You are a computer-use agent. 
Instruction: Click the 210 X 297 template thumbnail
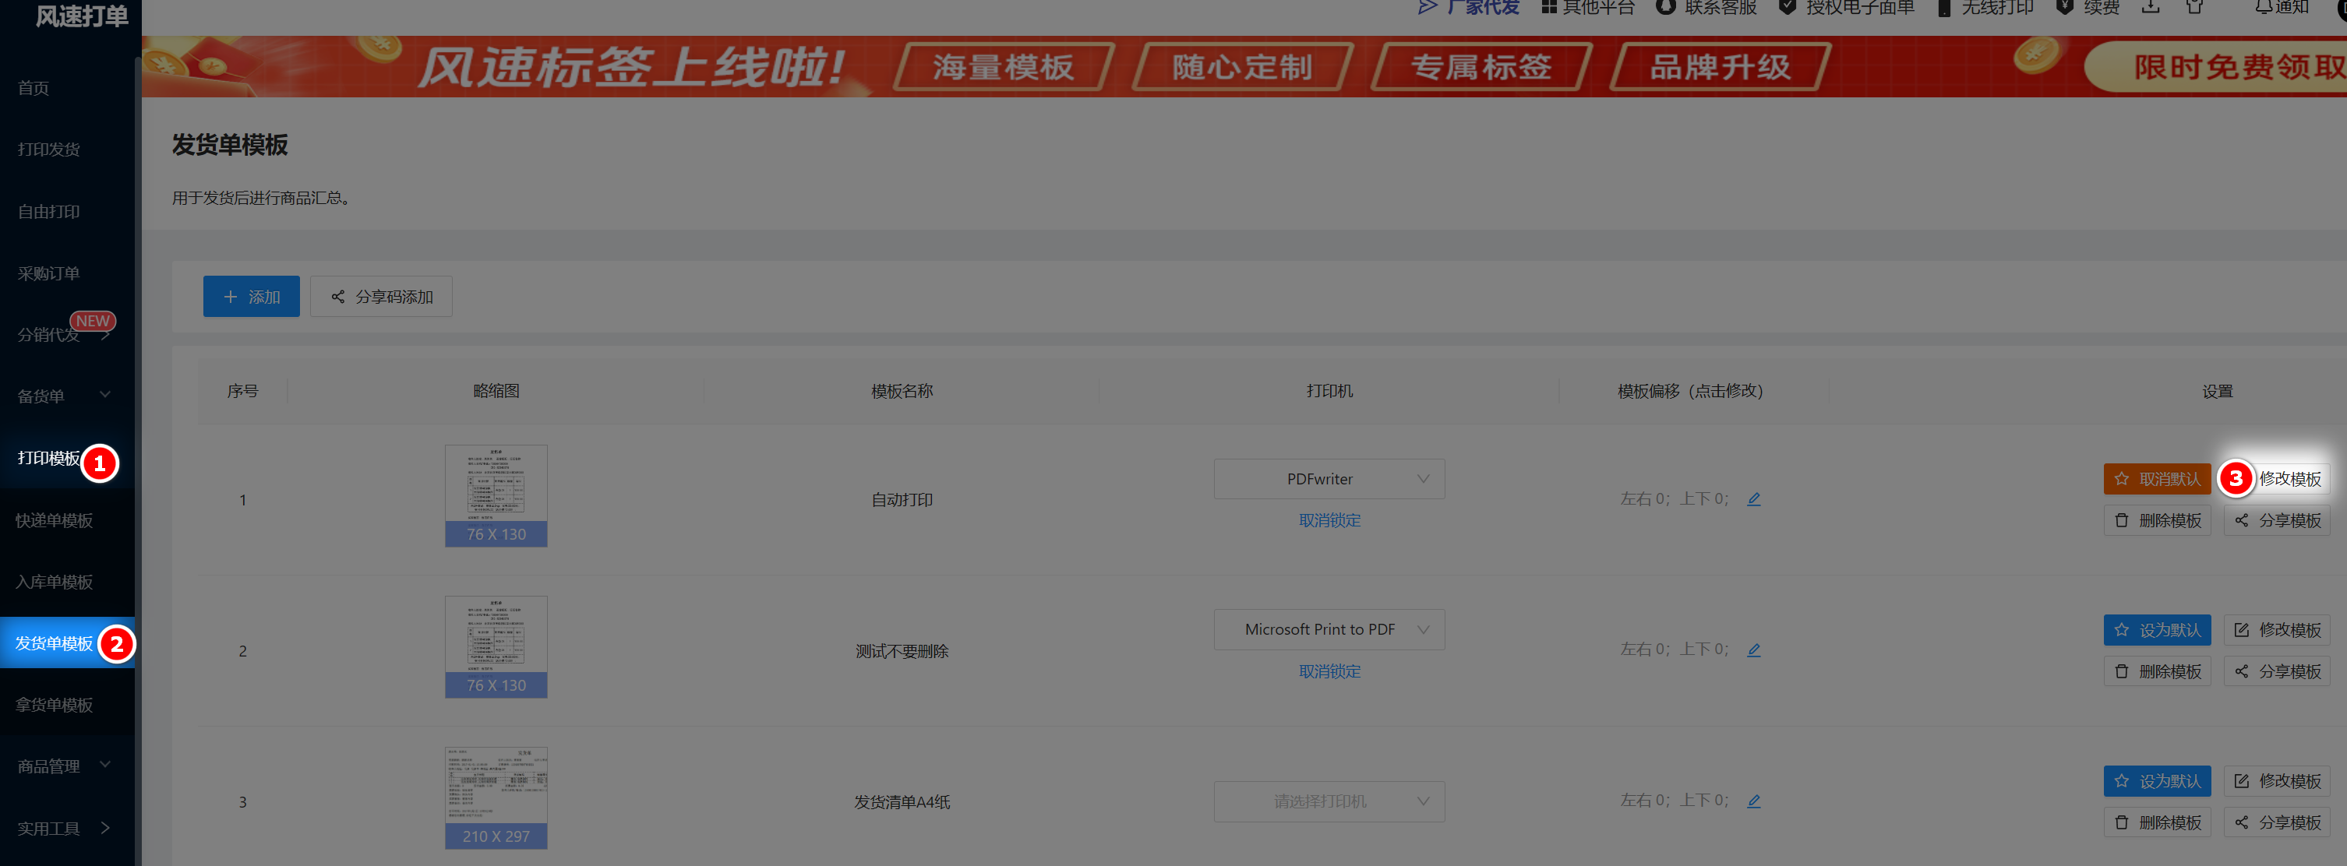496,797
